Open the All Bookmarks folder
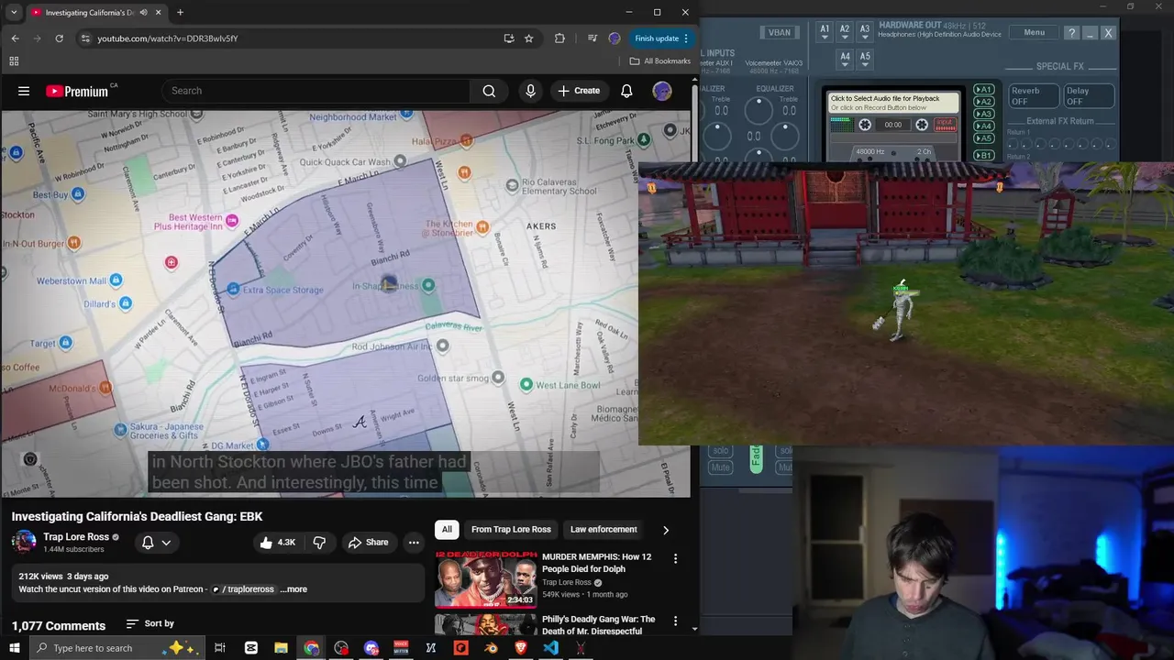This screenshot has width=1174, height=660. (x=660, y=61)
